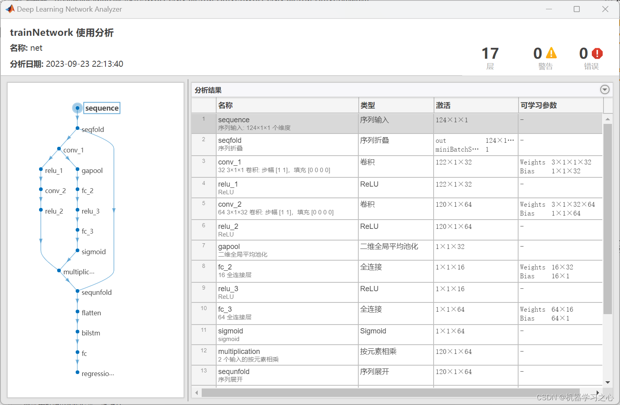Click the 名称 column header
The height and width of the screenshot is (405, 620).
(x=225, y=105)
